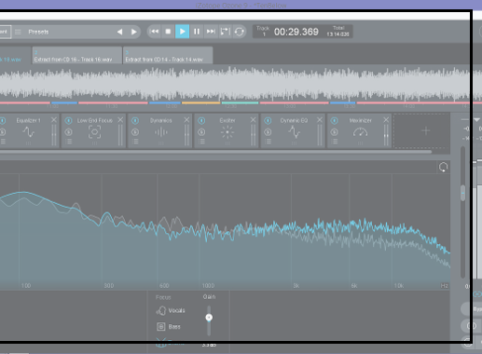This screenshot has height=354, width=482.
Task: Click the 1000 Hz frequency label
Action: 208,285
